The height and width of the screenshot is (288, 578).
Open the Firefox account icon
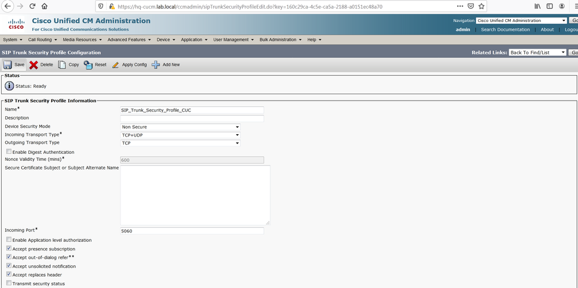pyautogui.click(x=562, y=6)
